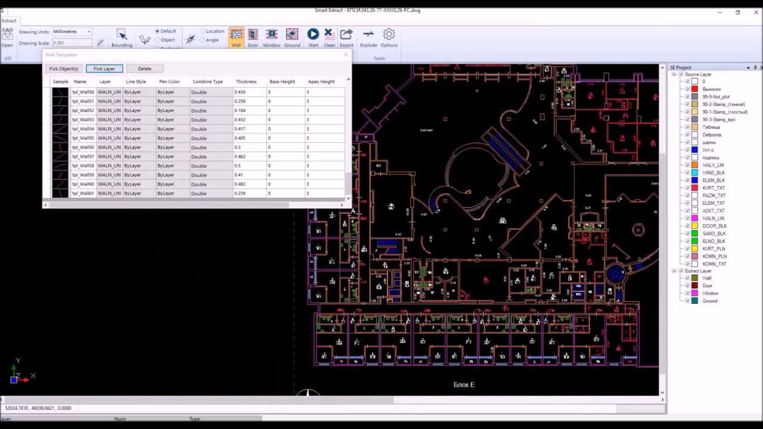Toggle checkbox for extracted Wall layer
Image resolution: width=763 pixels, height=429 pixels.
pos(687,278)
